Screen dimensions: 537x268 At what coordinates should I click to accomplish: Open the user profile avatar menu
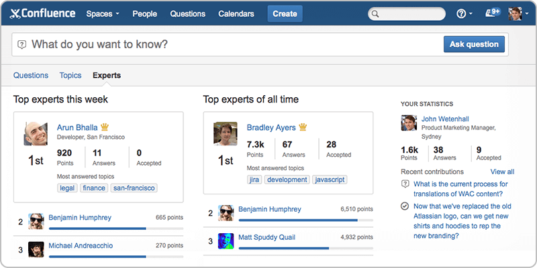[517, 14]
